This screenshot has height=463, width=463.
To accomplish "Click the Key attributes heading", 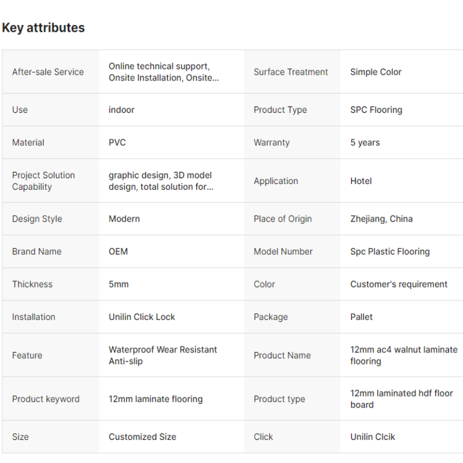I will [43, 28].
